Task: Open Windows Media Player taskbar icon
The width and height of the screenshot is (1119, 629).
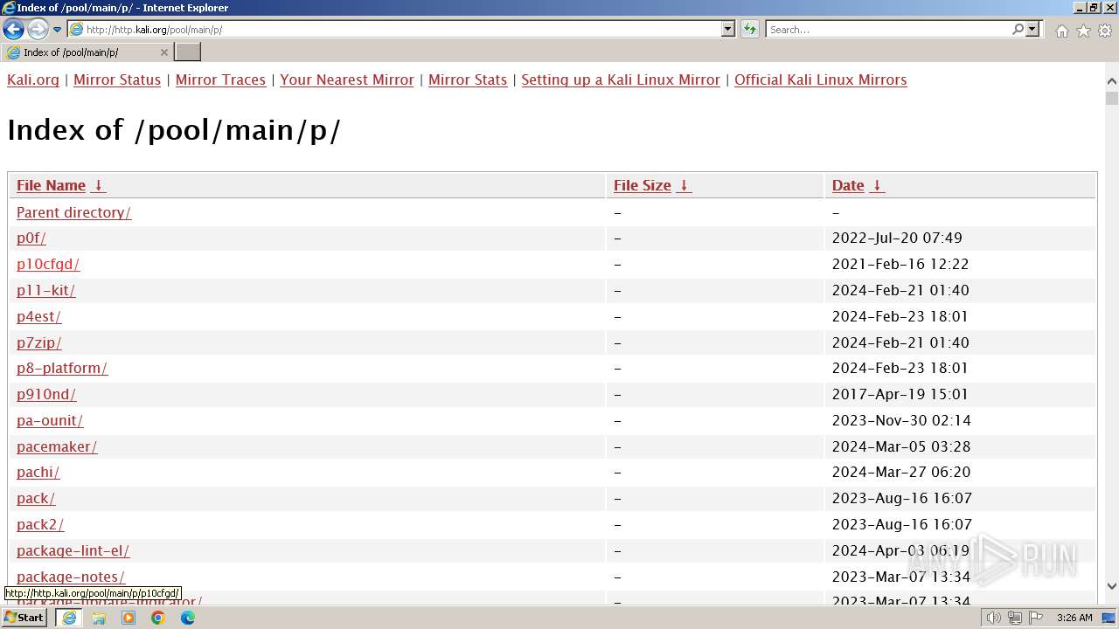Action: (x=129, y=618)
